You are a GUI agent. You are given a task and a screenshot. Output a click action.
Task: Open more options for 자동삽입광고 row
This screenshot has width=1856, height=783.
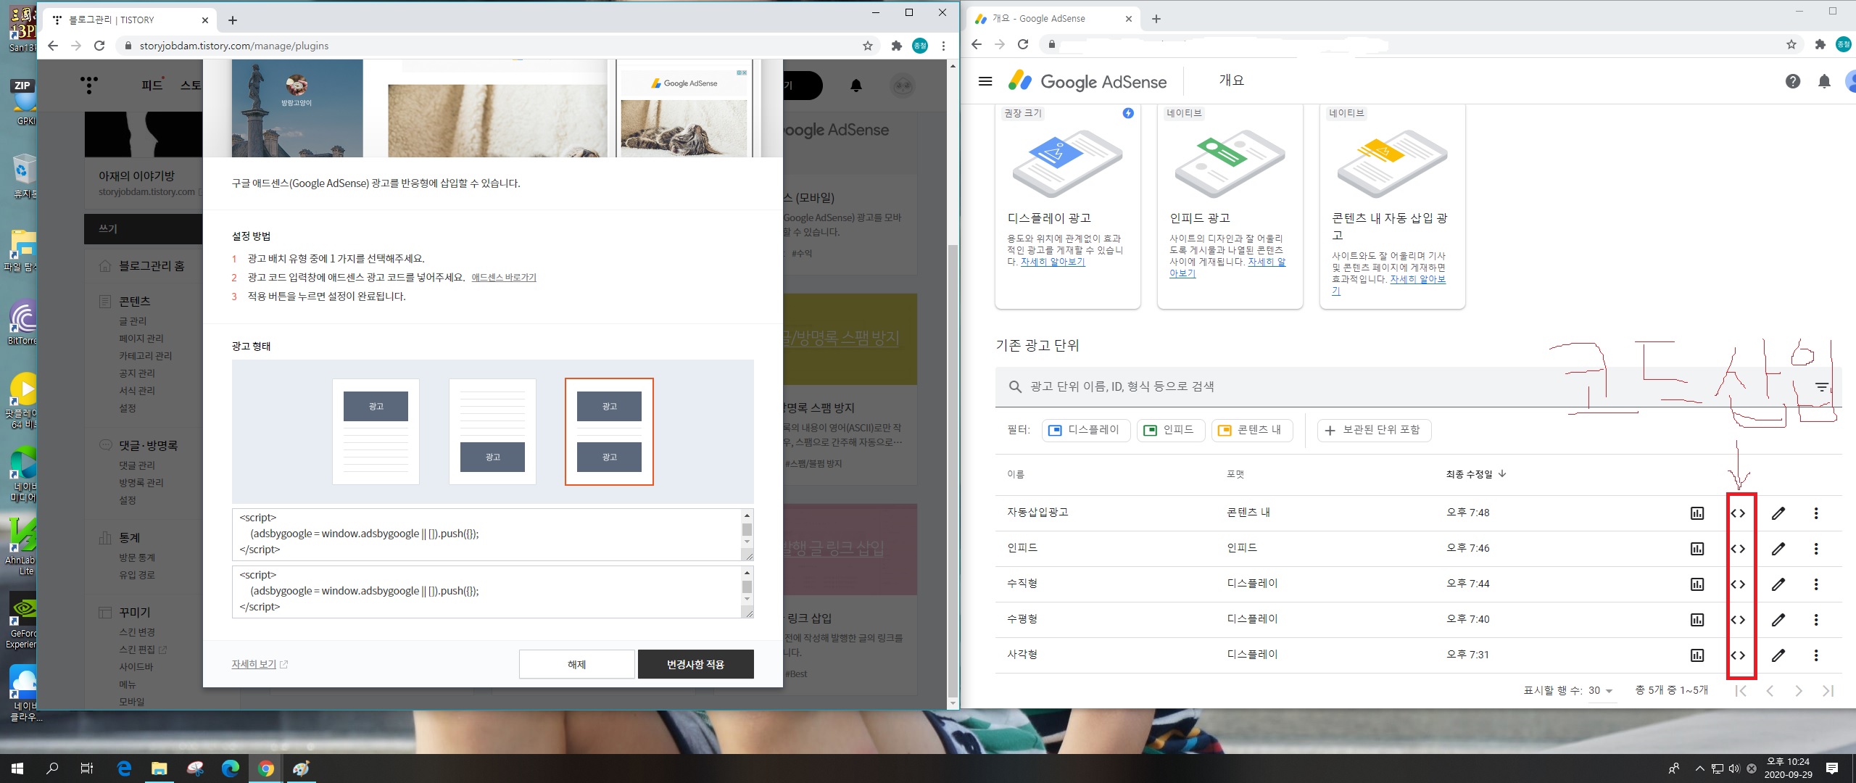1816,513
